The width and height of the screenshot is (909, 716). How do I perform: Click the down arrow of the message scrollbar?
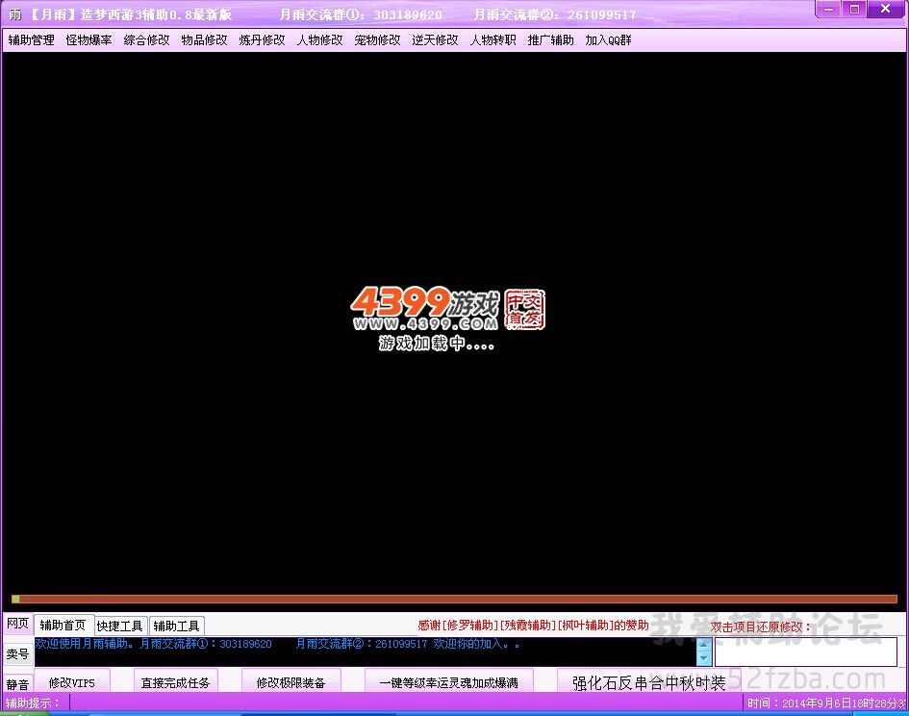tap(704, 658)
